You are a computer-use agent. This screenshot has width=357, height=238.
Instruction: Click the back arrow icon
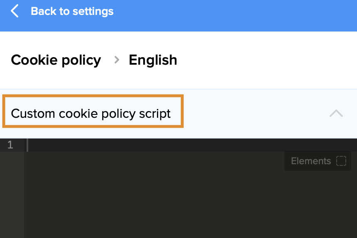coord(15,11)
